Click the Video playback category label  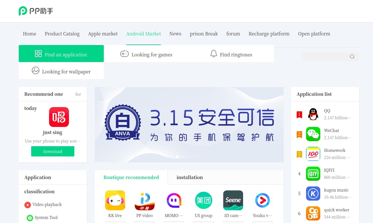tap(47, 205)
